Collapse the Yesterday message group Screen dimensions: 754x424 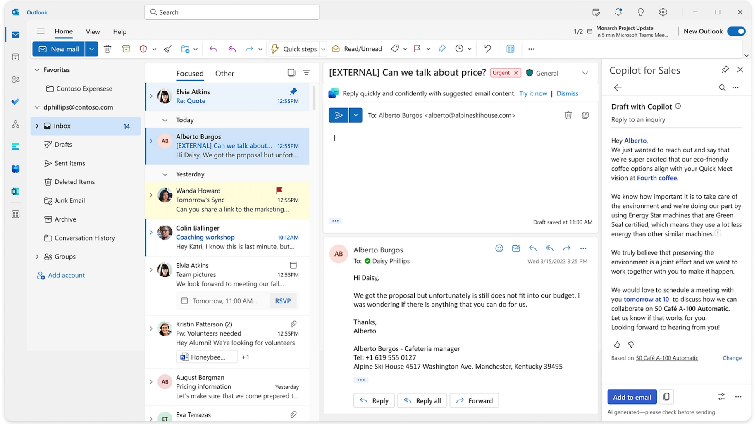[x=165, y=174]
